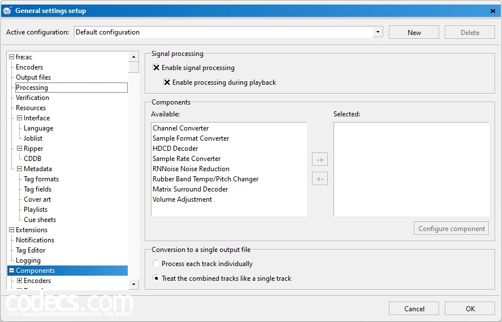Open the Verification settings page
502x322 pixels.
(x=32, y=98)
